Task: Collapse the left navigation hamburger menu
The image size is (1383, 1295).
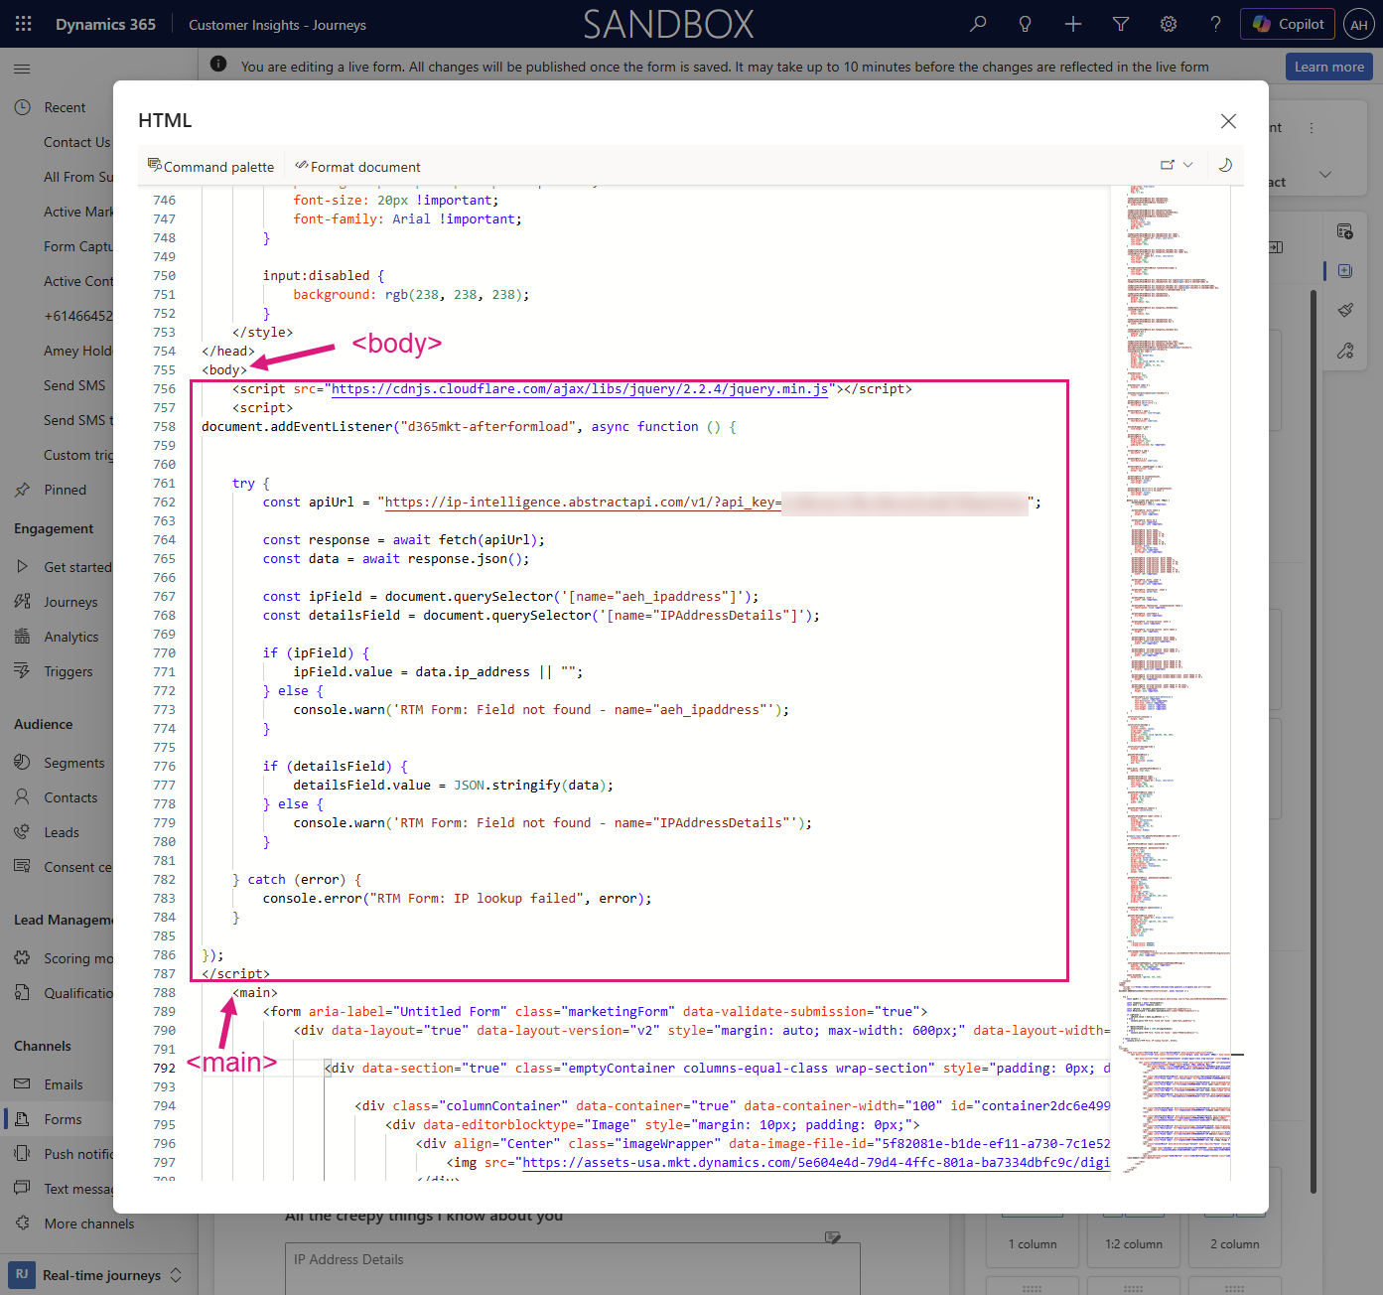Action: (x=22, y=69)
